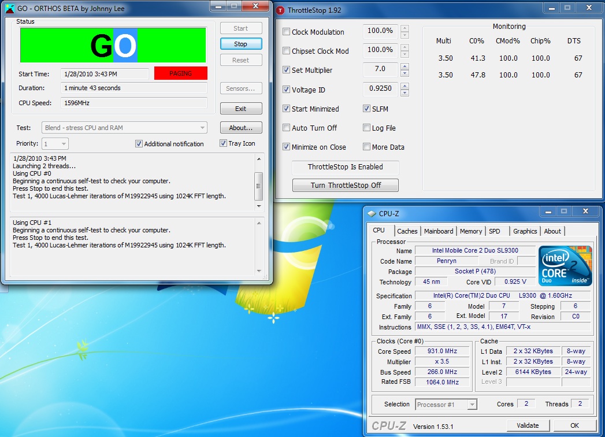This screenshot has height=437, width=605.
Task: Open the Processor Selection dropdown in CPU-Z
Action: pyautogui.click(x=446, y=405)
